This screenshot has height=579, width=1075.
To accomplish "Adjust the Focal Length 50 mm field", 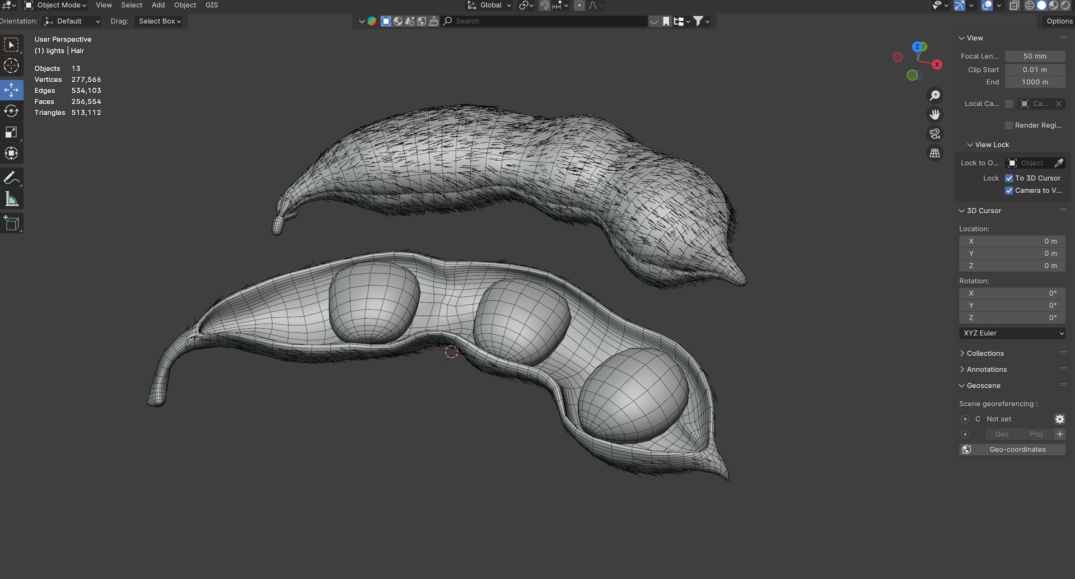I will pyautogui.click(x=1035, y=57).
